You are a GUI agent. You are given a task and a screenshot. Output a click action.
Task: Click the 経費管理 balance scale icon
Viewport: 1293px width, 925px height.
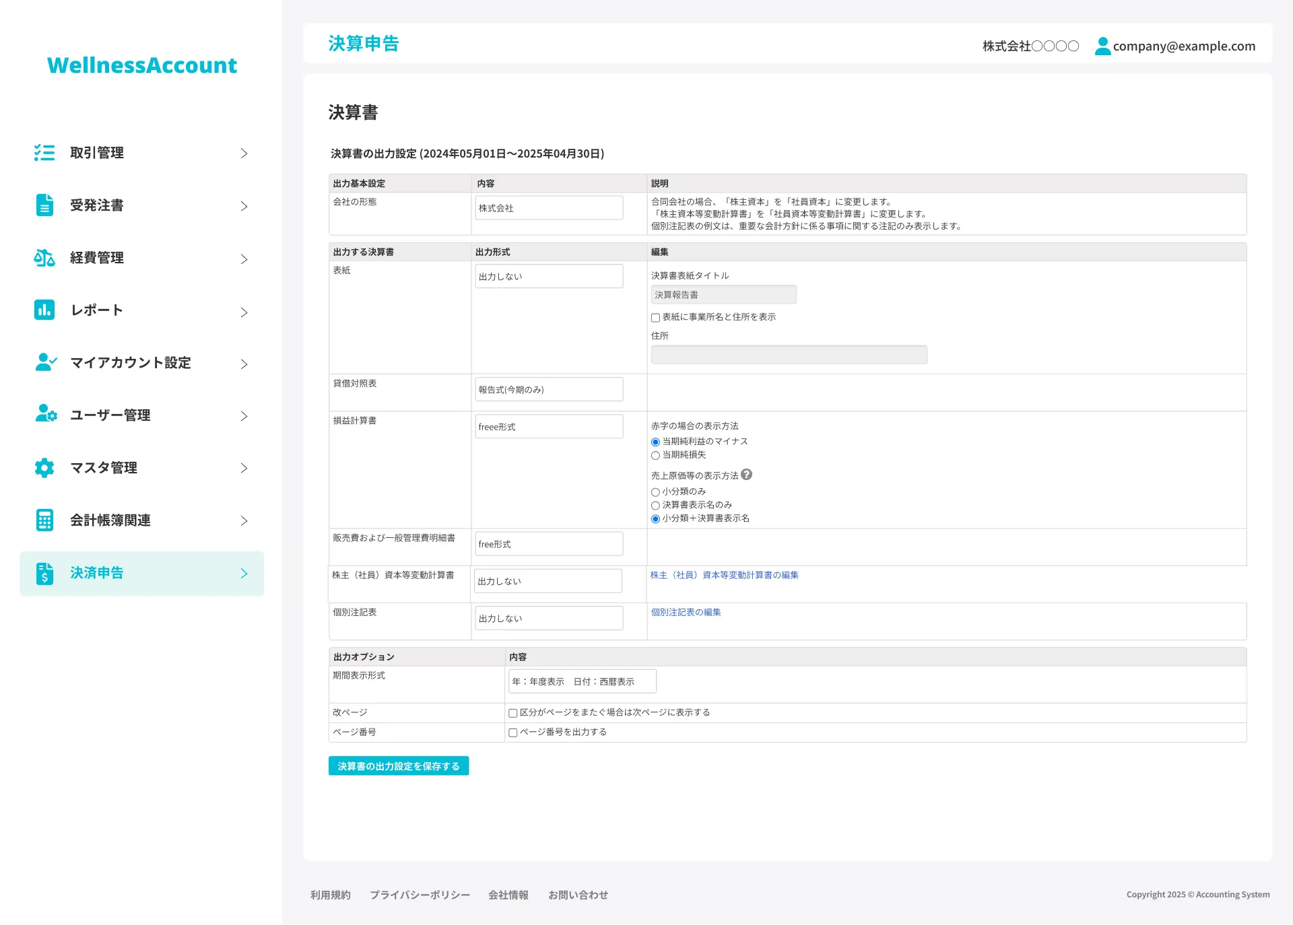coord(44,258)
